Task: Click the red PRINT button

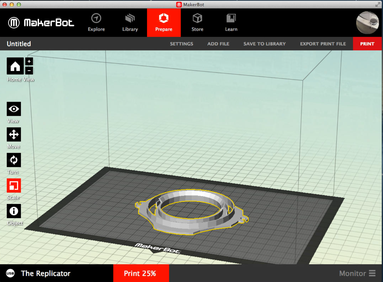Action: tap(367, 44)
